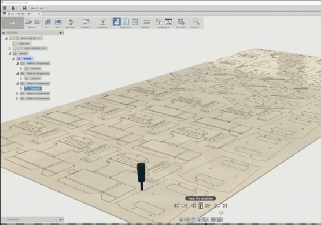This screenshot has width=321, height=225.
Task: Click the Look At icon in navigation bar
Action: coord(188,220)
